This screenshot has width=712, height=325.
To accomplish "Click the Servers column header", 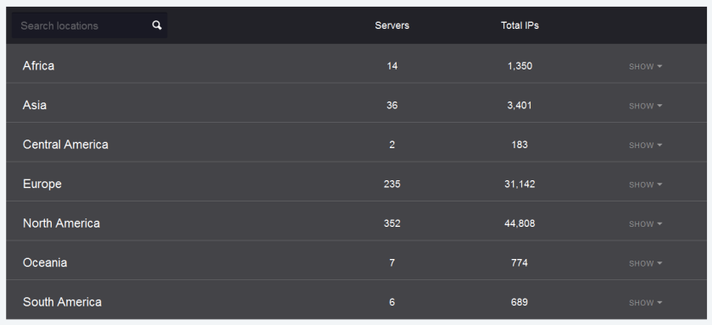I will tap(392, 25).
